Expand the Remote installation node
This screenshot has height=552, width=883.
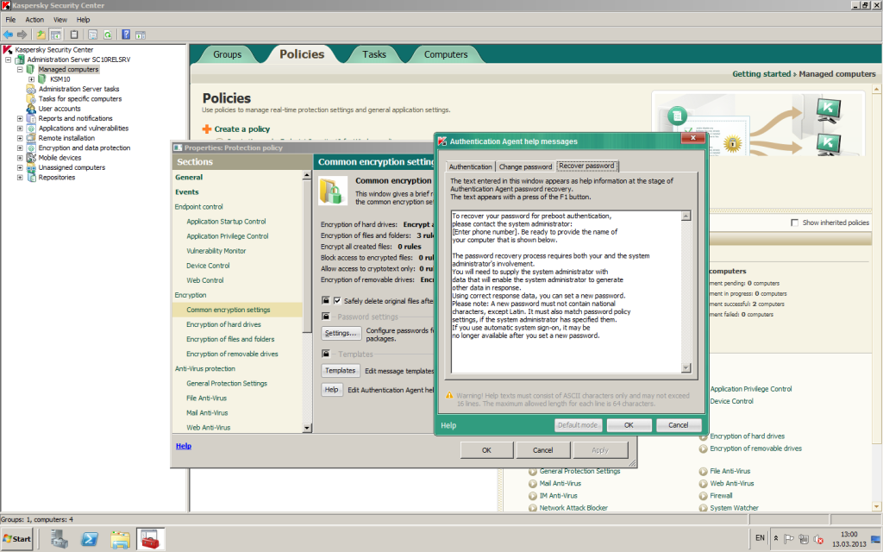coord(20,138)
